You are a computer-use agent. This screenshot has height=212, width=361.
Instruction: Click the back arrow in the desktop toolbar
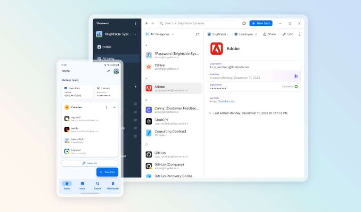coord(147,23)
